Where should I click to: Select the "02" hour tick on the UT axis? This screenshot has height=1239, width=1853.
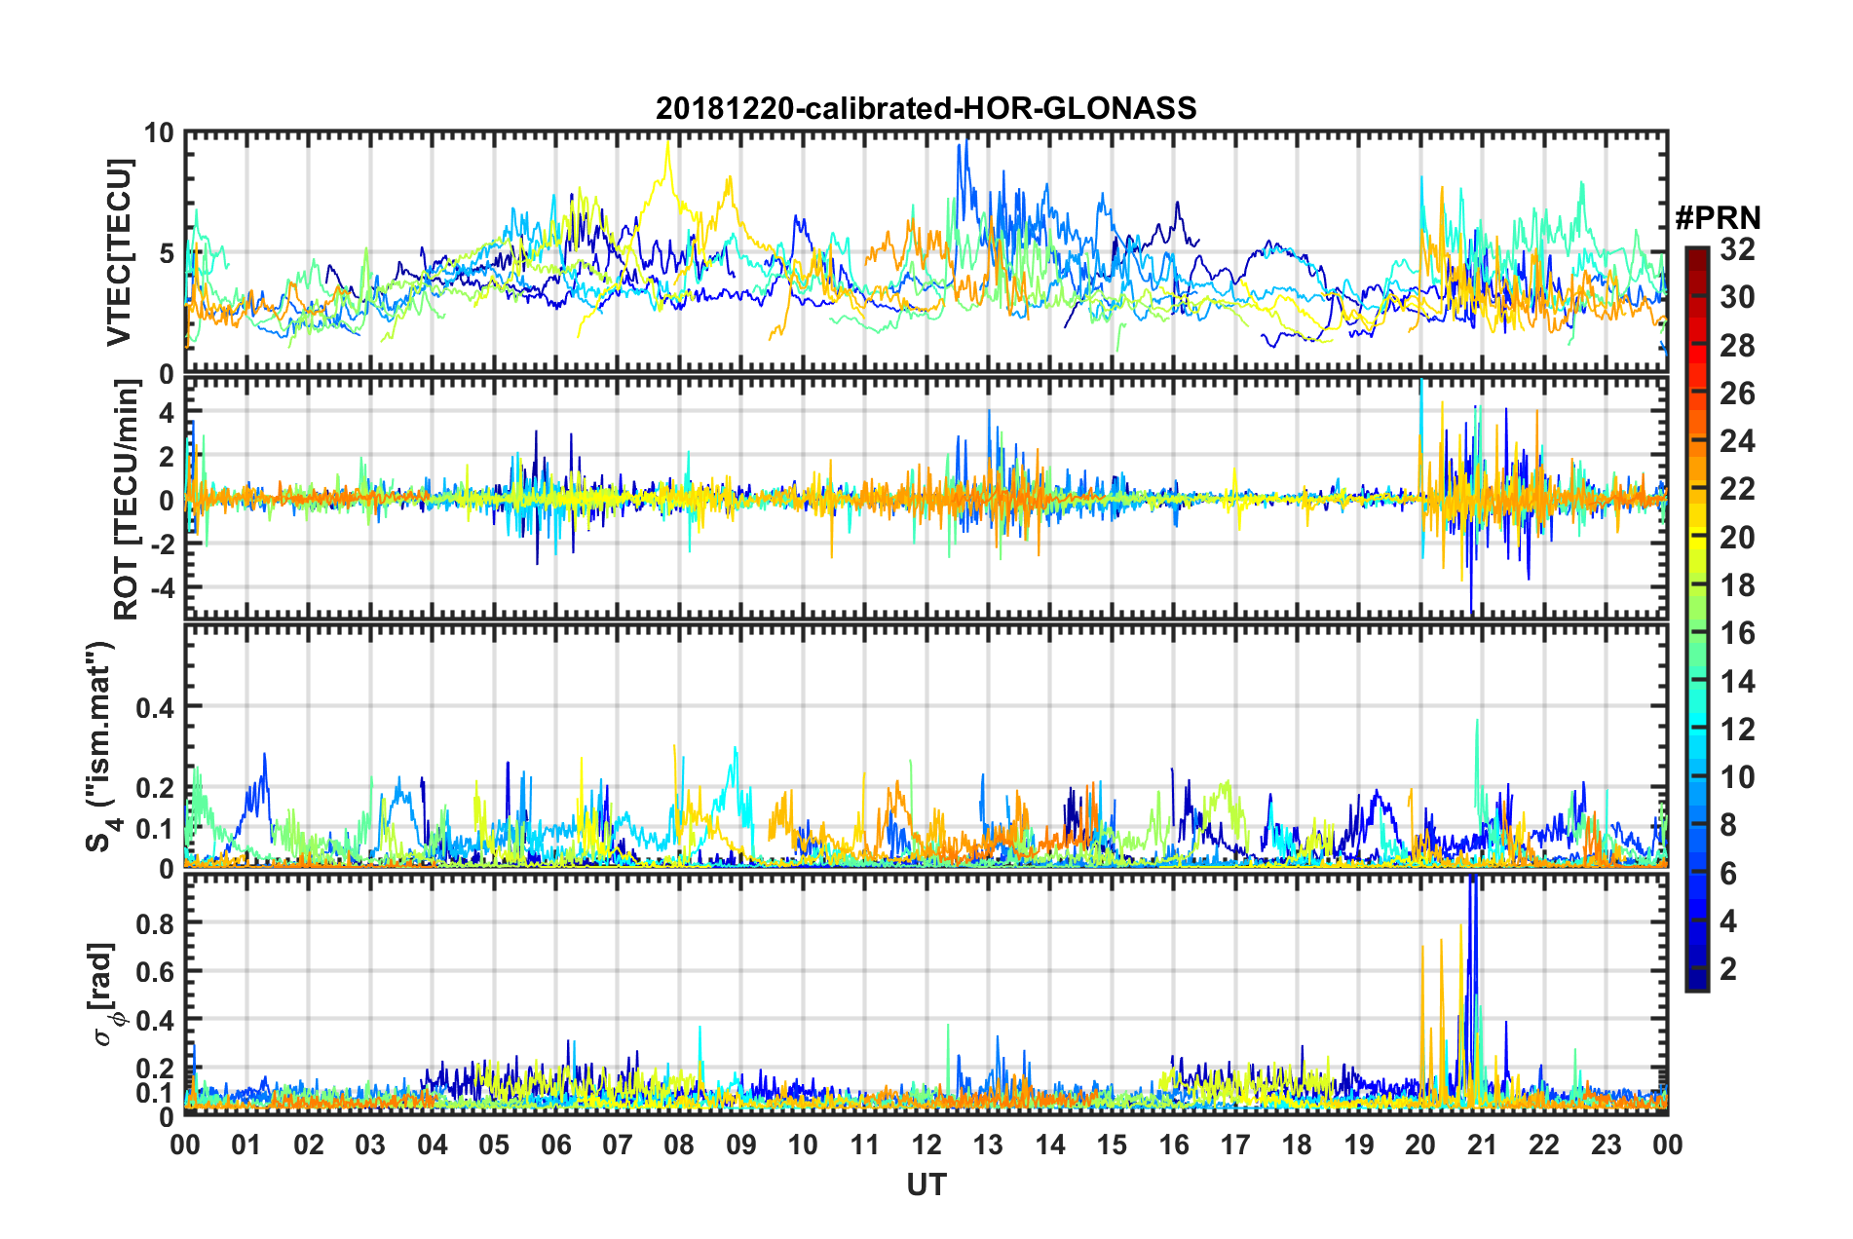click(309, 1144)
